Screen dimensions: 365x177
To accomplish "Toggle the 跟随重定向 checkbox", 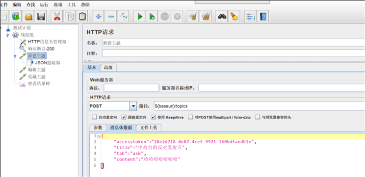I will tap(124, 117).
